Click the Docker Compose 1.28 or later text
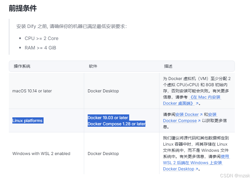The image size is (251, 180). point(117,124)
